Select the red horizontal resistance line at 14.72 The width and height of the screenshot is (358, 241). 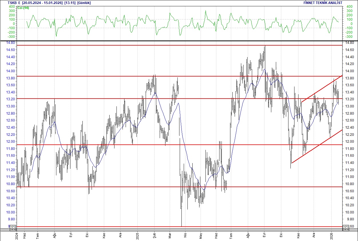click(x=172, y=45)
